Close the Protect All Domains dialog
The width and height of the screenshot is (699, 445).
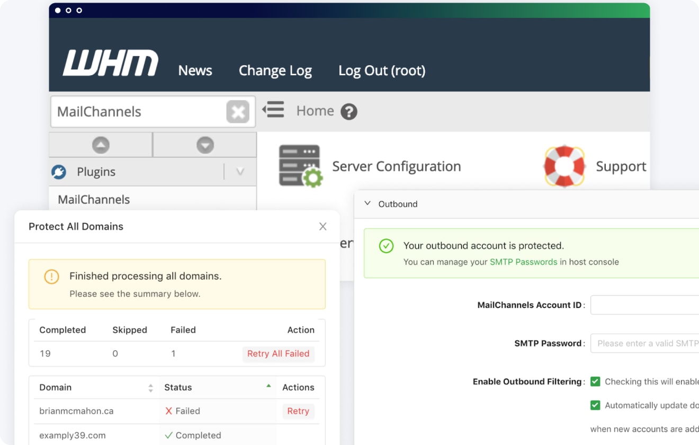pos(323,226)
